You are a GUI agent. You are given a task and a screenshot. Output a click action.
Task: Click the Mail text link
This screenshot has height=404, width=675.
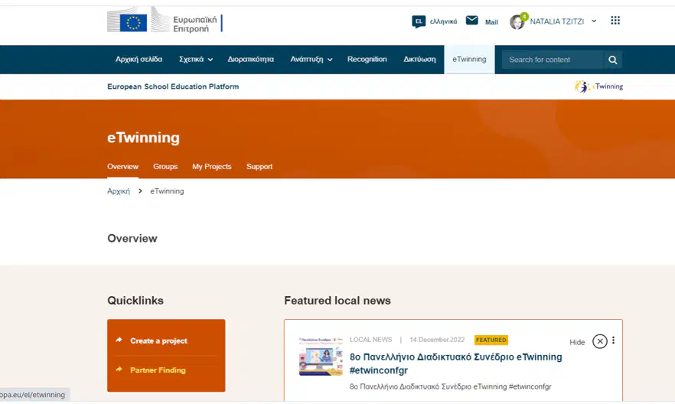[491, 22]
